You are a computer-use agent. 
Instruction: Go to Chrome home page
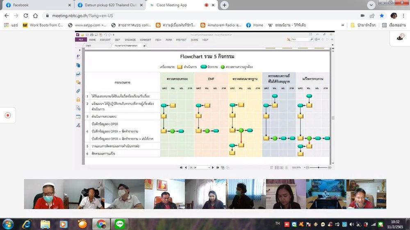tap(35, 16)
